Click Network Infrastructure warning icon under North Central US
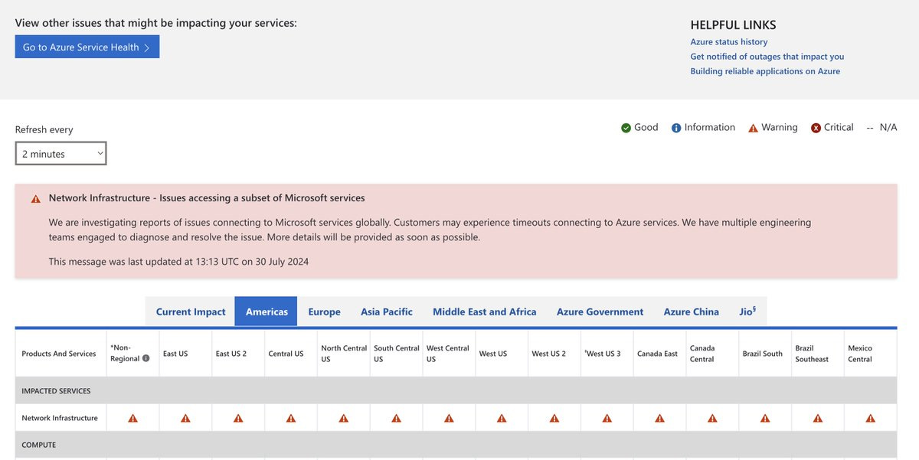Viewport: 919px width, 460px height. 344,418
